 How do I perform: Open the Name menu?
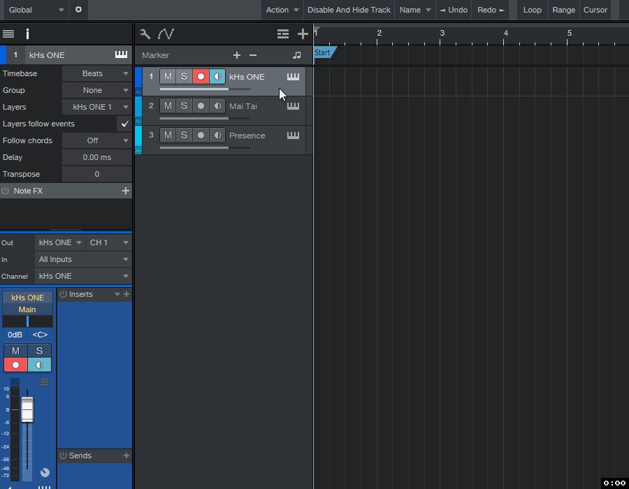[414, 10]
